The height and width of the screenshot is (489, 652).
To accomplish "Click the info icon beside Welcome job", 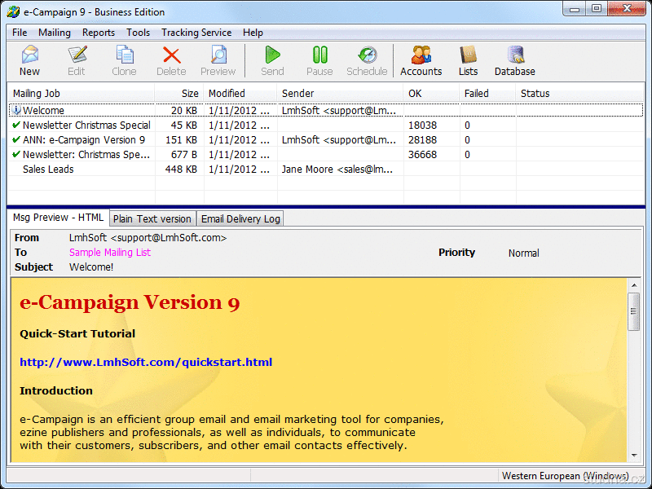I will 16,110.
